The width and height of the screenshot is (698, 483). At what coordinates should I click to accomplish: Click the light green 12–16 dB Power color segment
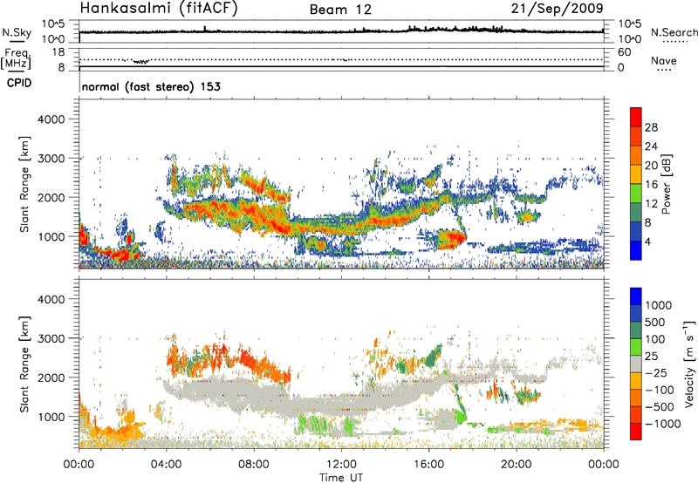tap(636, 193)
